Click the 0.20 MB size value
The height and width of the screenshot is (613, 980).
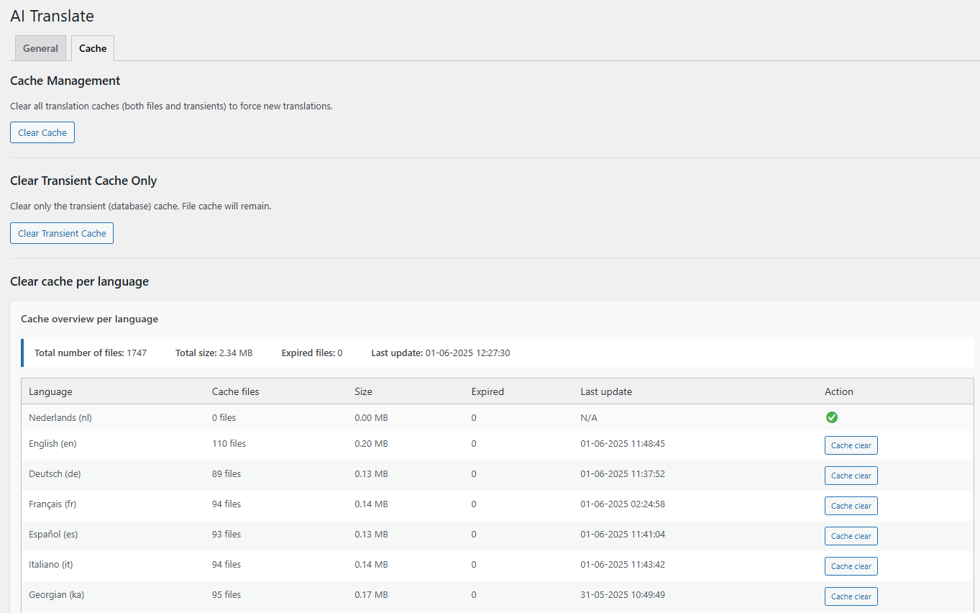371,443
